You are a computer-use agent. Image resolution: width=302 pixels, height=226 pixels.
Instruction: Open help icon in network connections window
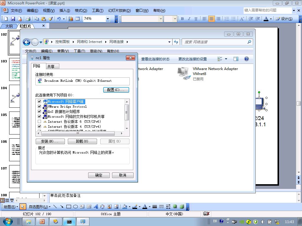tap(246, 59)
